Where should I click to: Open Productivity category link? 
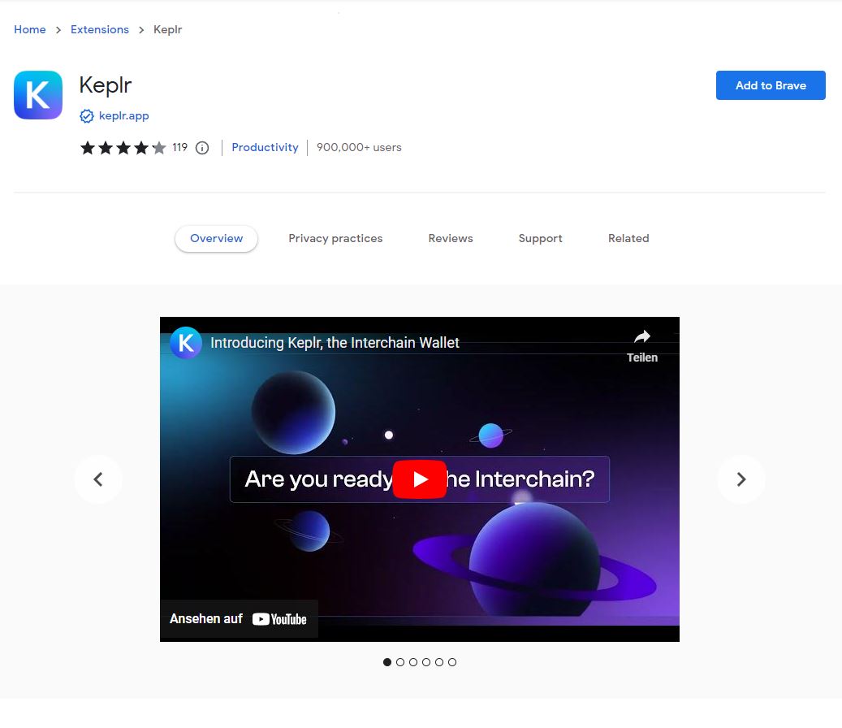pos(265,148)
